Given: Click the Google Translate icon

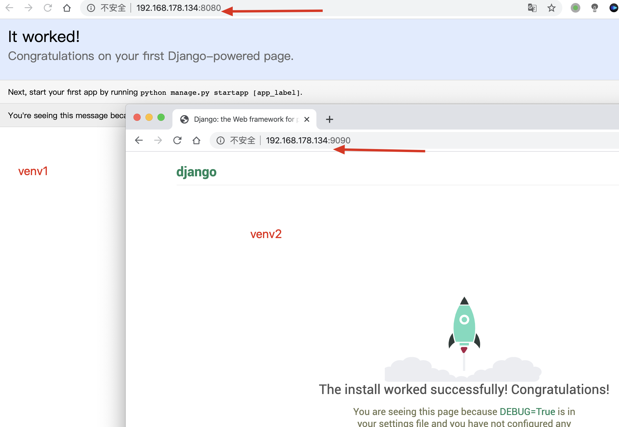Looking at the screenshot, I should [x=532, y=8].
